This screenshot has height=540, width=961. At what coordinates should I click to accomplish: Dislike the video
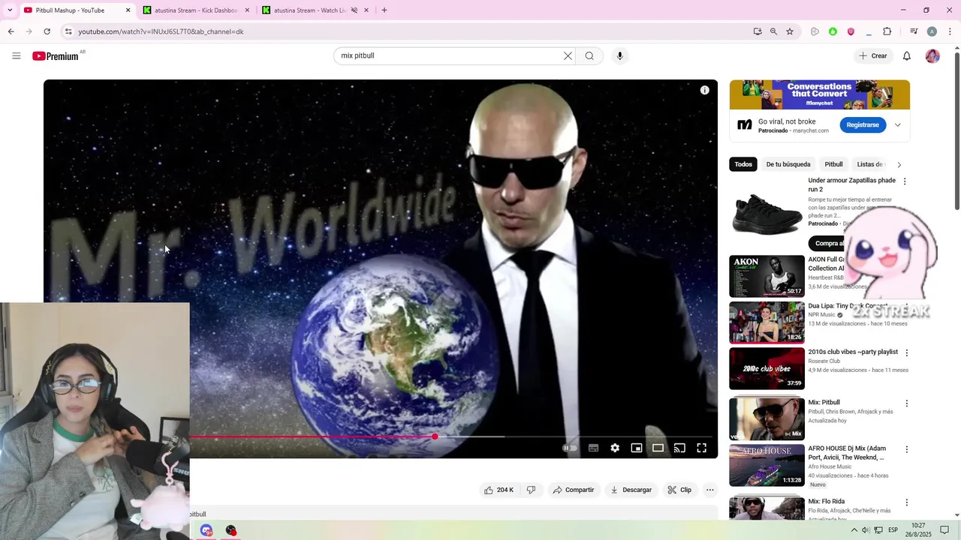pos(531,490)
